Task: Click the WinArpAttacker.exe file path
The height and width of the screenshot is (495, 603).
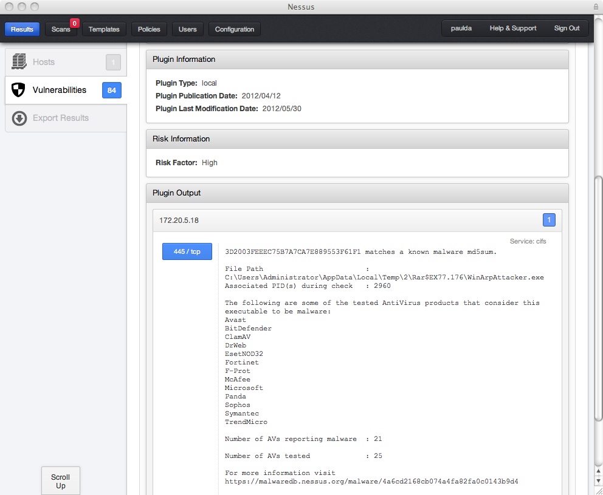Action: coord(384,278)
